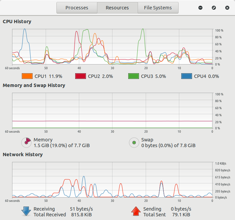Click the Total Received 815.8 KiB value
The width and height of the screenshot is (235, 220).
(x=81, y=215)
